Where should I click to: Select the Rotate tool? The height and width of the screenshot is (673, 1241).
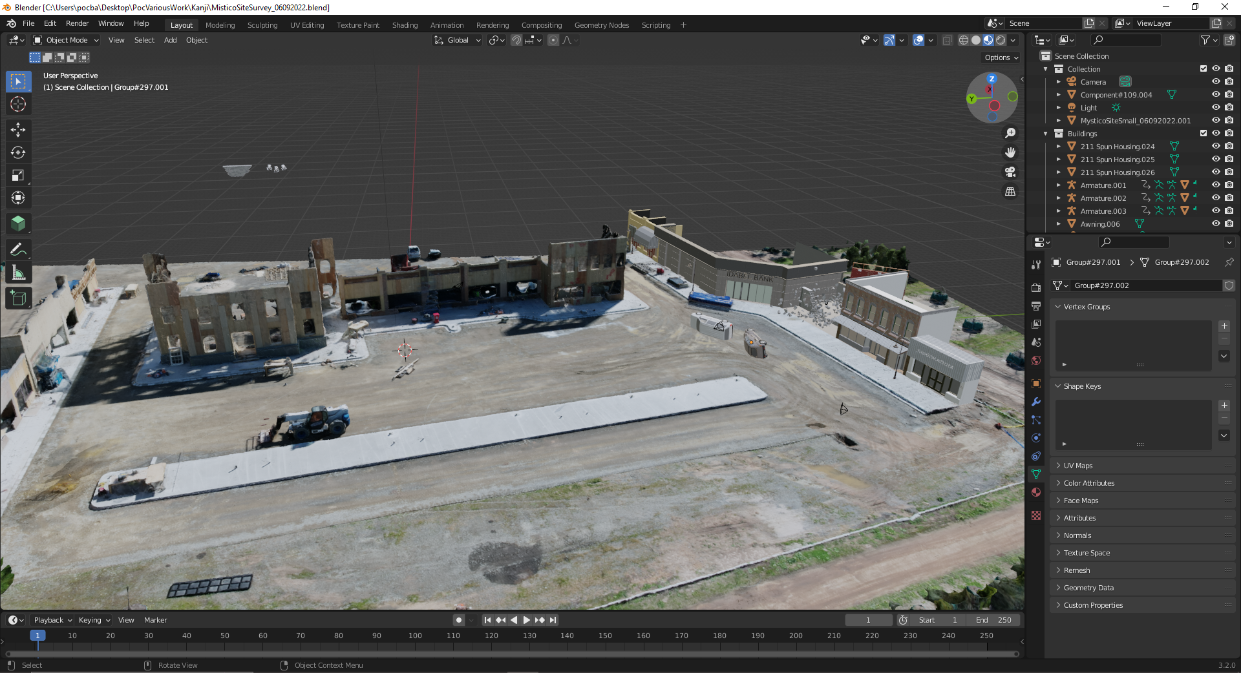click(18, 152)
